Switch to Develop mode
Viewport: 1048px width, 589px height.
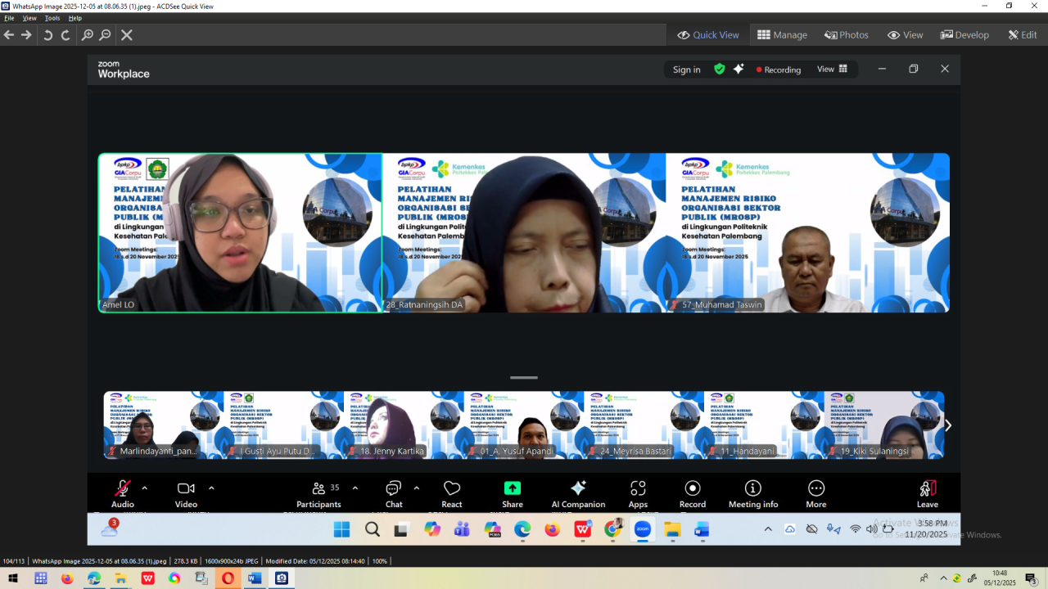964,35
